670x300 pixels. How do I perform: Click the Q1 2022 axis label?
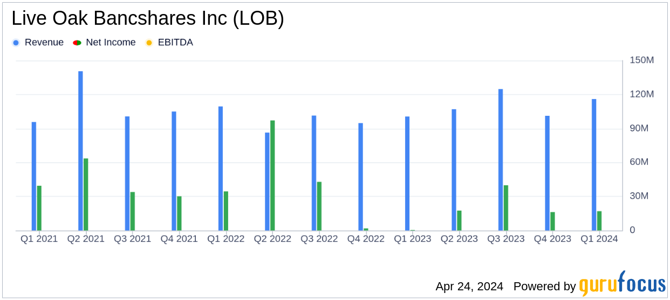point(225,239)
